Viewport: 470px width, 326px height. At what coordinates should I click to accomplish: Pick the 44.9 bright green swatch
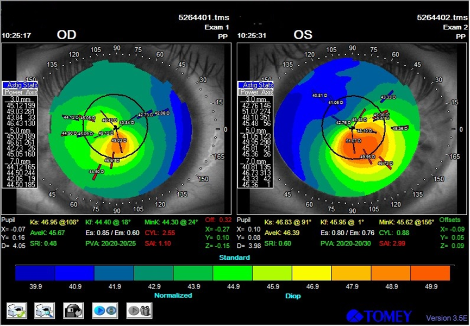[233, 273]
